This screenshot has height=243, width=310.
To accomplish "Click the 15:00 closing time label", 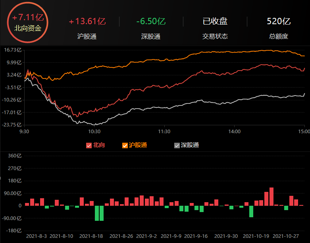I will [304, 131].
